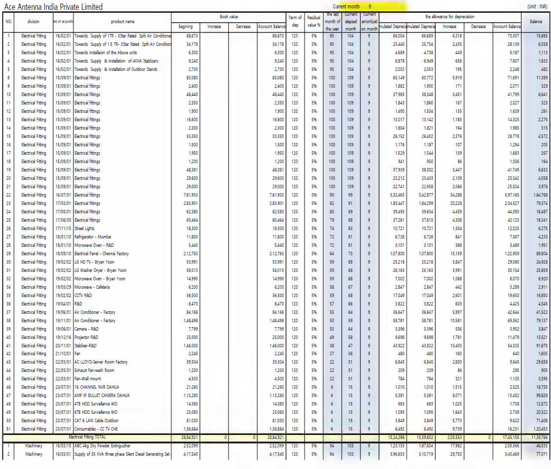Image resolution: width=551 pixels, height=469 pixels.
Task: Click the 'Residual value %' header cell
Action: tap(313, 22)
